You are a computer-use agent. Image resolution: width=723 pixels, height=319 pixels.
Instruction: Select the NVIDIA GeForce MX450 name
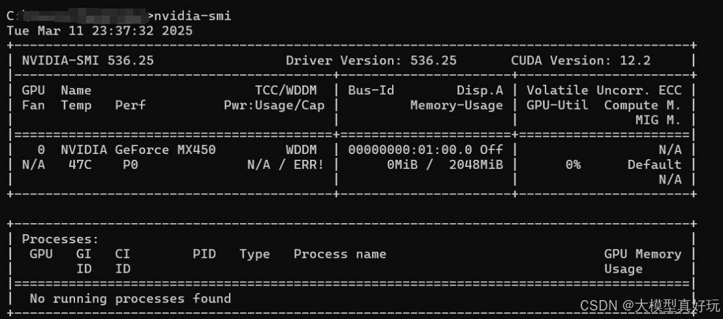138,150
